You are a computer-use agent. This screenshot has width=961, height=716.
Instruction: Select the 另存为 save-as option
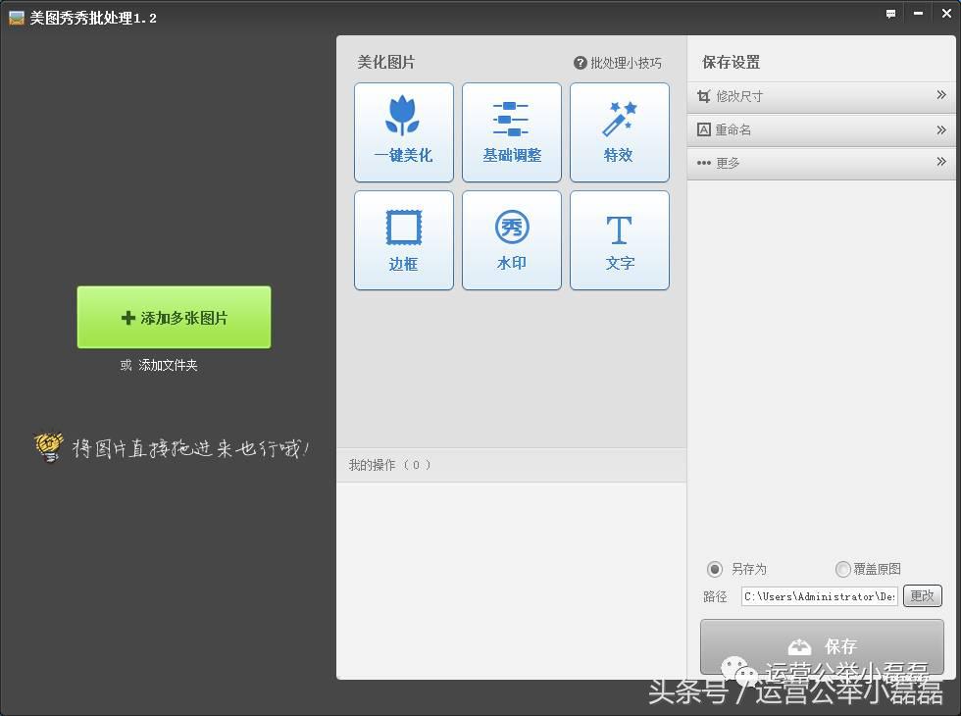(716, 569)
